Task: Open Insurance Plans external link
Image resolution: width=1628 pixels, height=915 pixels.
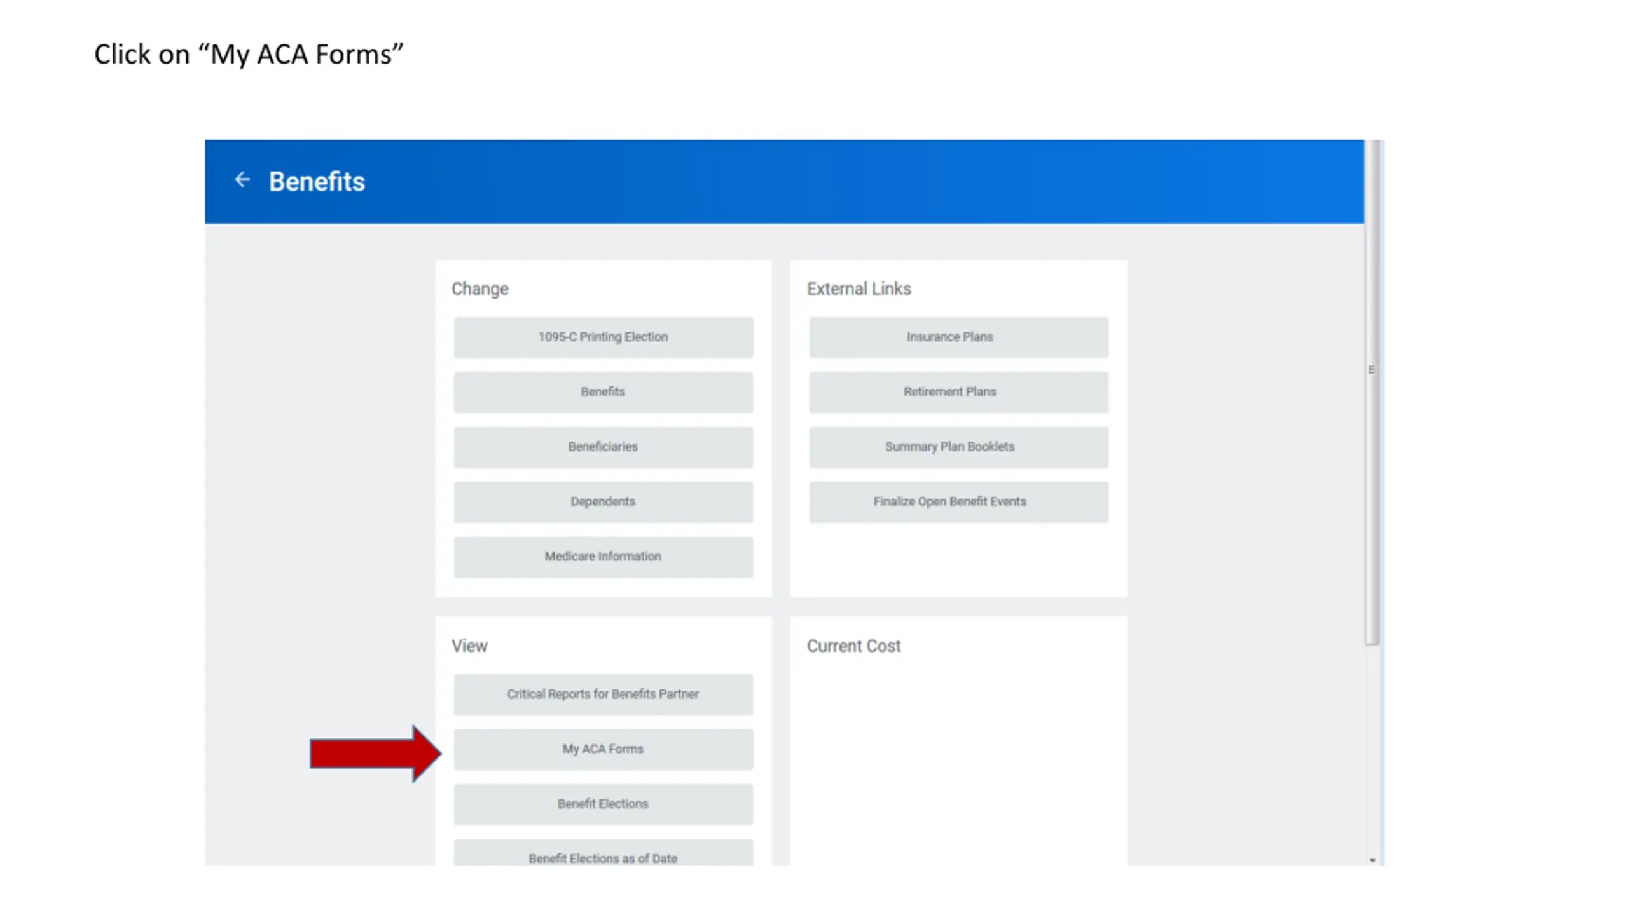Action: pyautogui.click(x=958, y=337)
